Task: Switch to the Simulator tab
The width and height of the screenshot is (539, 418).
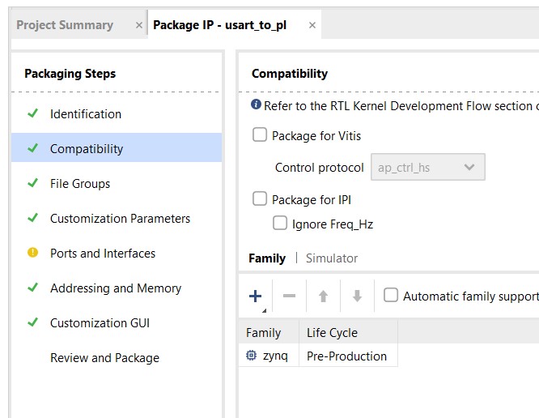Action: (x=332, y=258)
